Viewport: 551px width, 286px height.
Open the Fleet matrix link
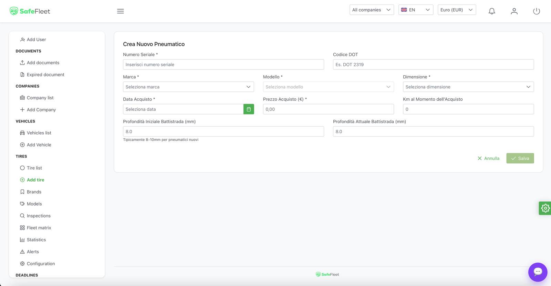(x=39, y=228)
